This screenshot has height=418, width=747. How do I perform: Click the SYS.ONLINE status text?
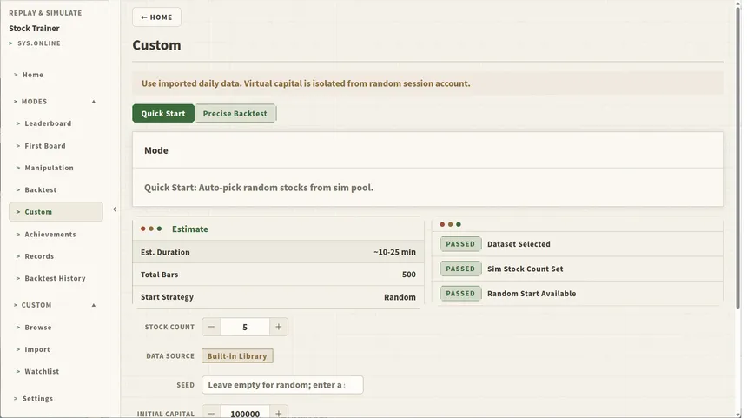(39, 43)
